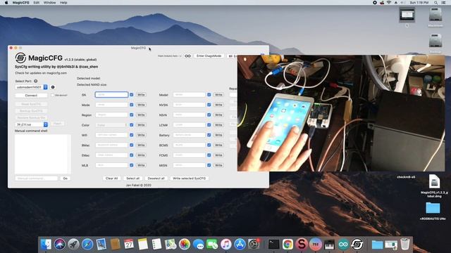Viewport: 451px width, 253px height.
Task: Open the Select Port help icon
Action: tap(36, 82)
